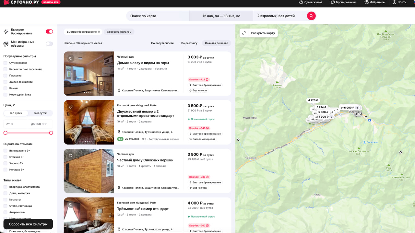Remove the Быстрое бронирование filter chip
Viewport: 415px width, 233px height.
99,32
